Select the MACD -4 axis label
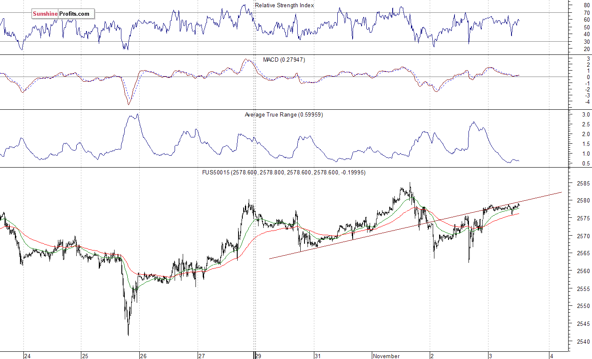 (587, 102)
